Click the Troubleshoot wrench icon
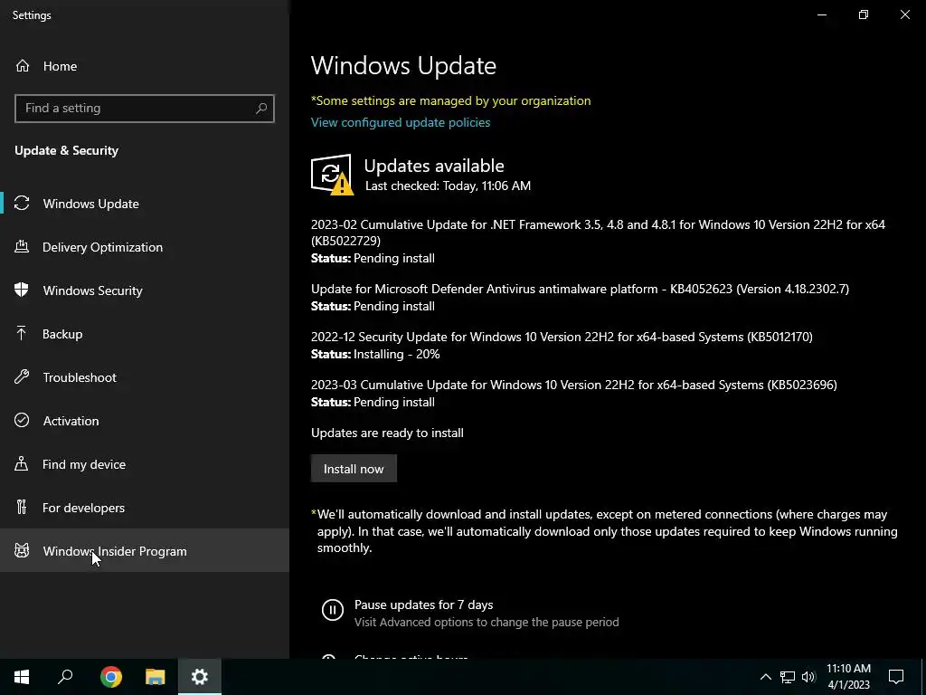 click(22, 377)
